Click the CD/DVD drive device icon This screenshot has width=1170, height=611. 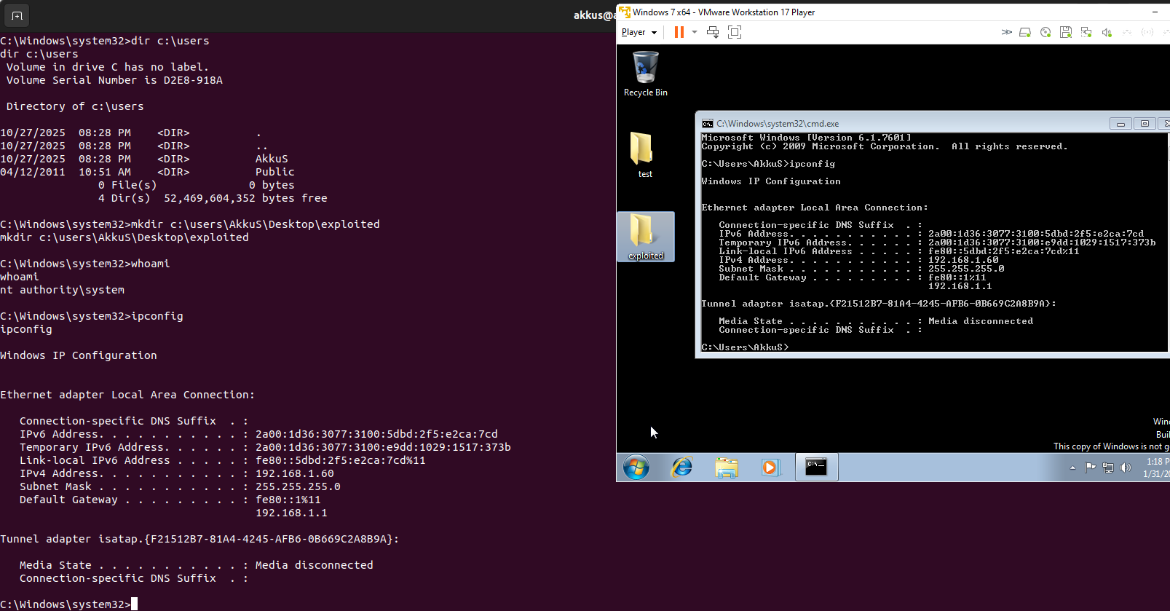pyautogui.click(x=1046, y=32)
